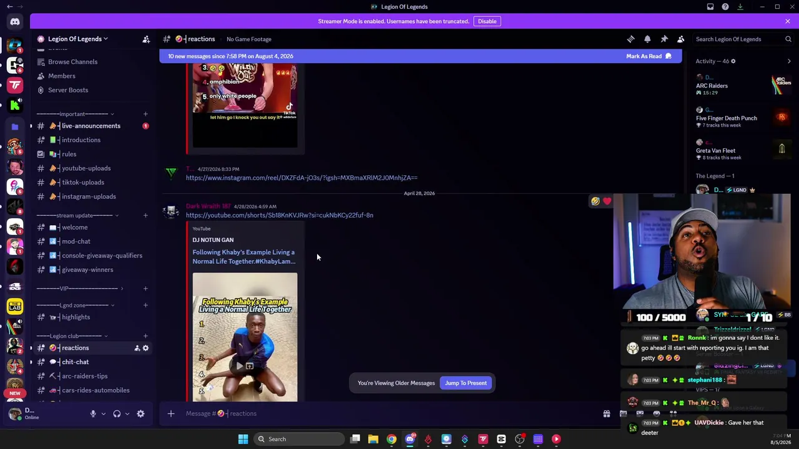Open the YouTube shorts link

(280, 215)
